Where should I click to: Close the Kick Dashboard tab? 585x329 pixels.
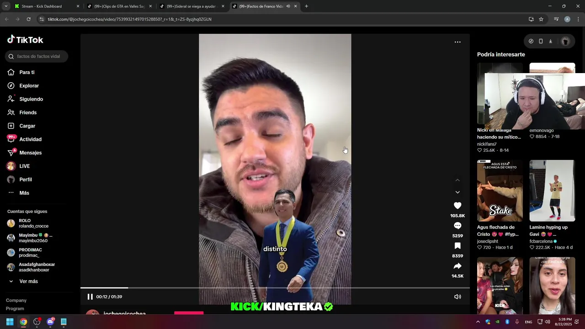click(78, 6)
